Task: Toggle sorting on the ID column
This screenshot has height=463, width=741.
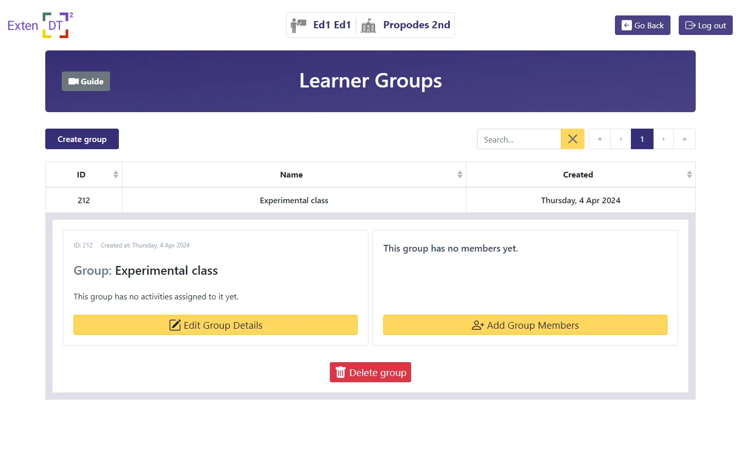Action: [x=116, y=174]
